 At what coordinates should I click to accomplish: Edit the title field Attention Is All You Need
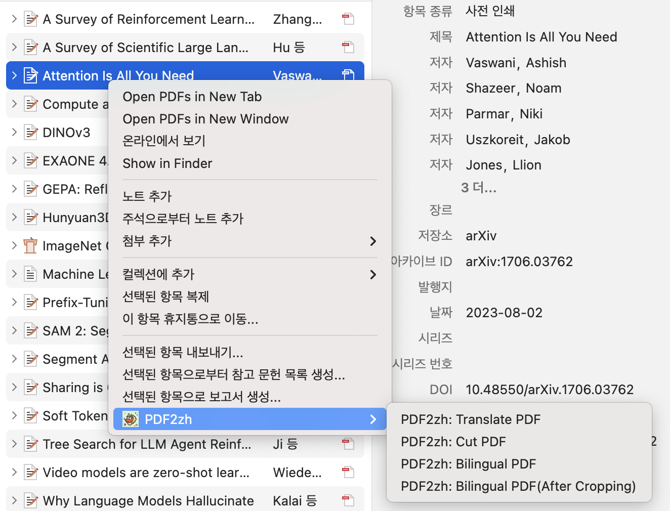tap(541, 37)
